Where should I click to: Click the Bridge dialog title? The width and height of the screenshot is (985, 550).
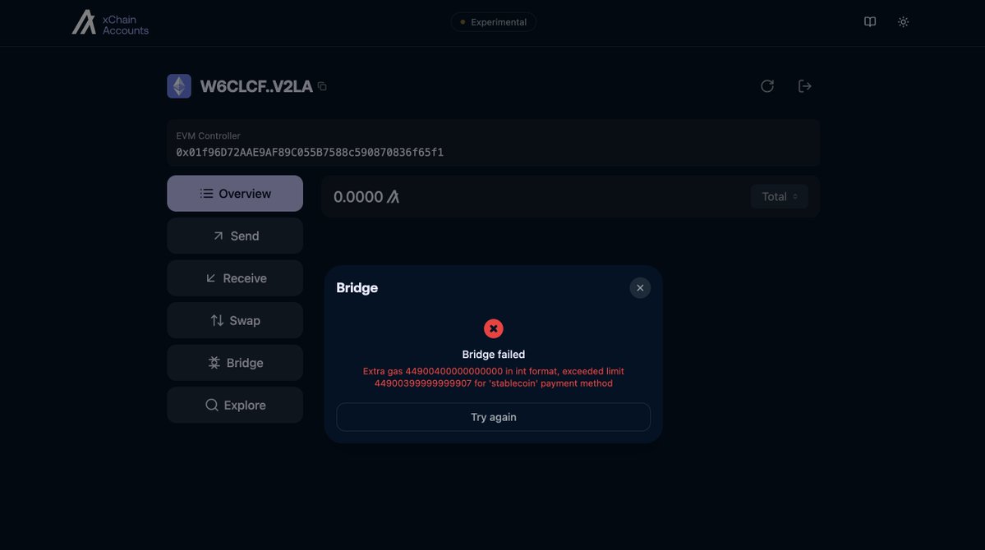(357, 287)
